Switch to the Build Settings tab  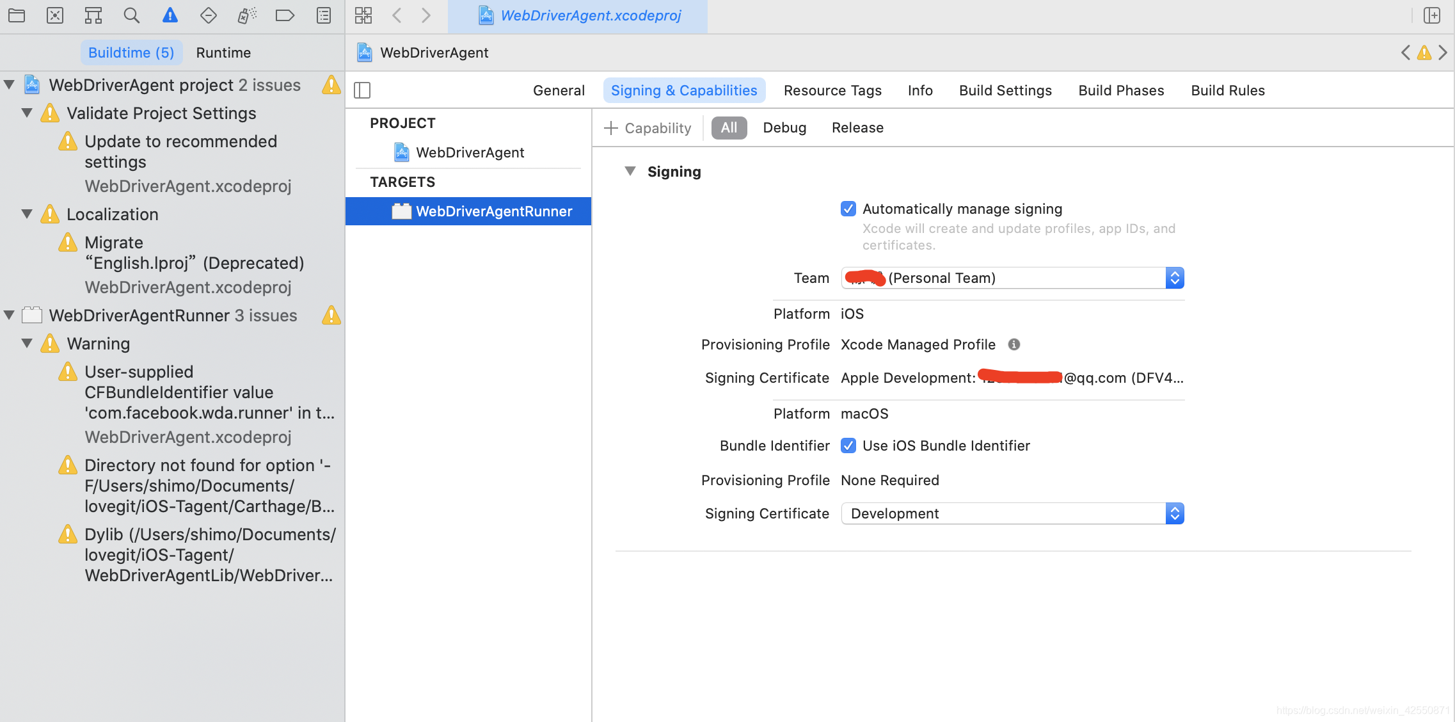(x=1005, y=90)
